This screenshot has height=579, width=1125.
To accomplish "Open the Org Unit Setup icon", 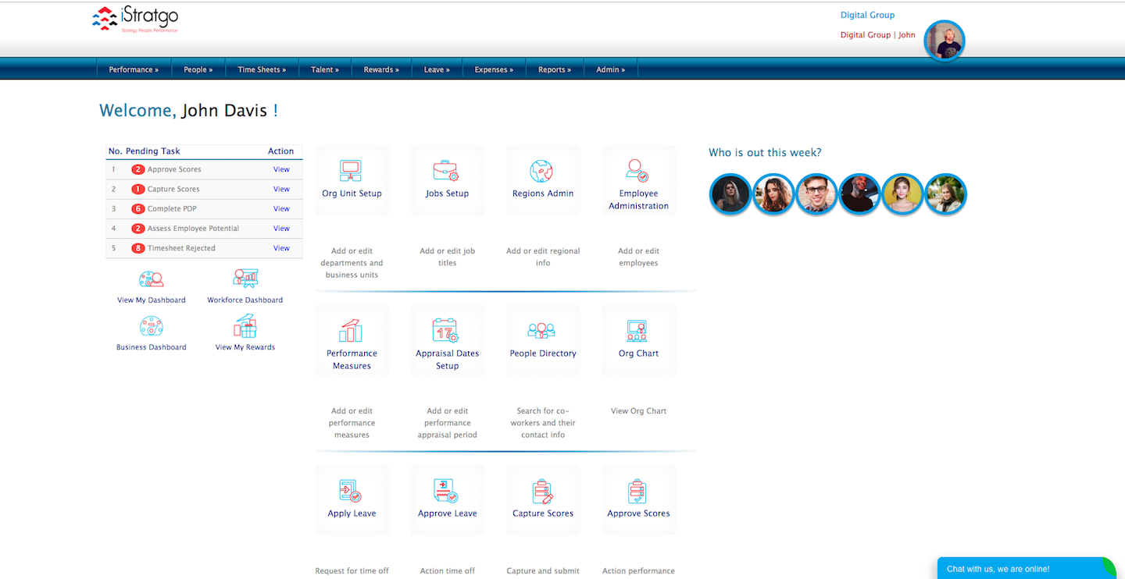I will (x=352, y=170).
